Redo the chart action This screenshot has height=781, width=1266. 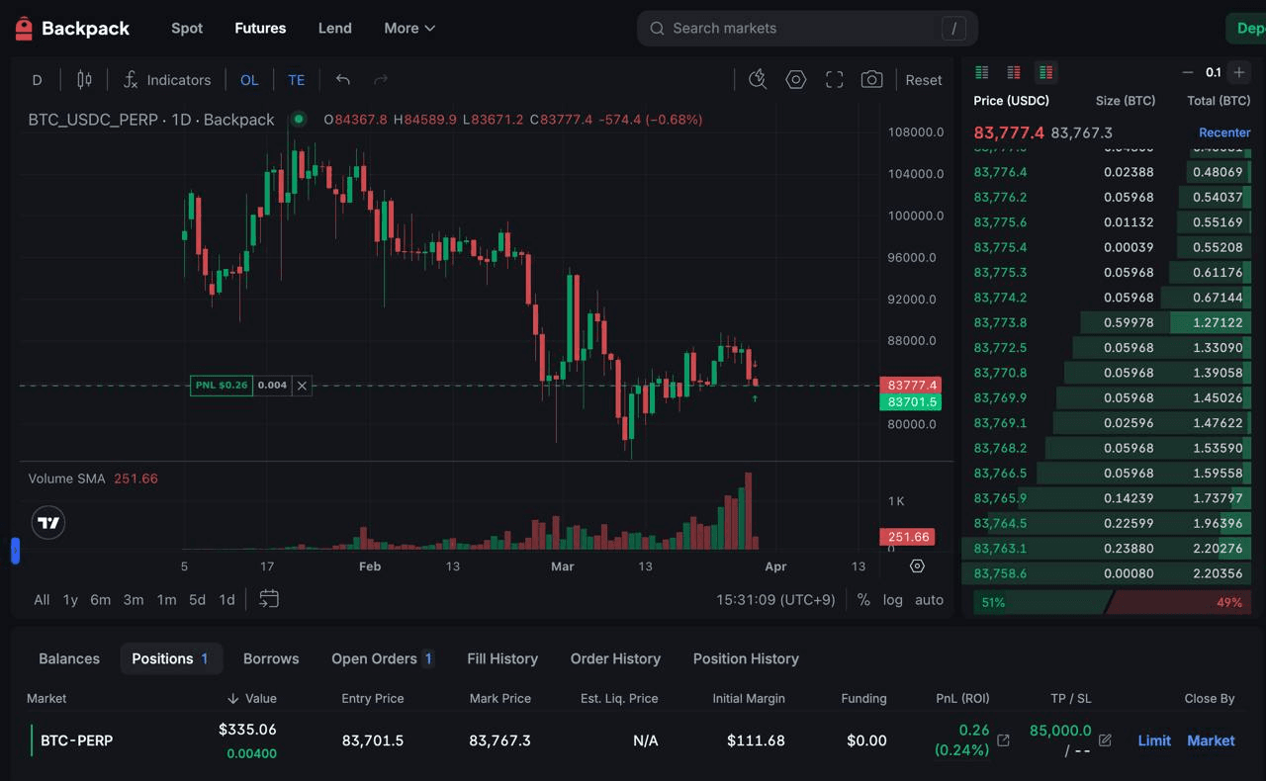click(381, 80)
